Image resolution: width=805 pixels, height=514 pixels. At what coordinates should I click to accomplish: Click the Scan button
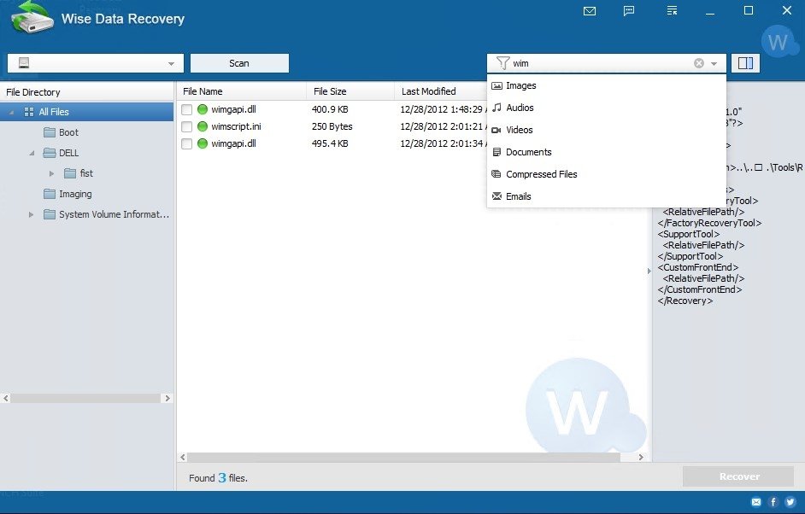pos(239,63)
